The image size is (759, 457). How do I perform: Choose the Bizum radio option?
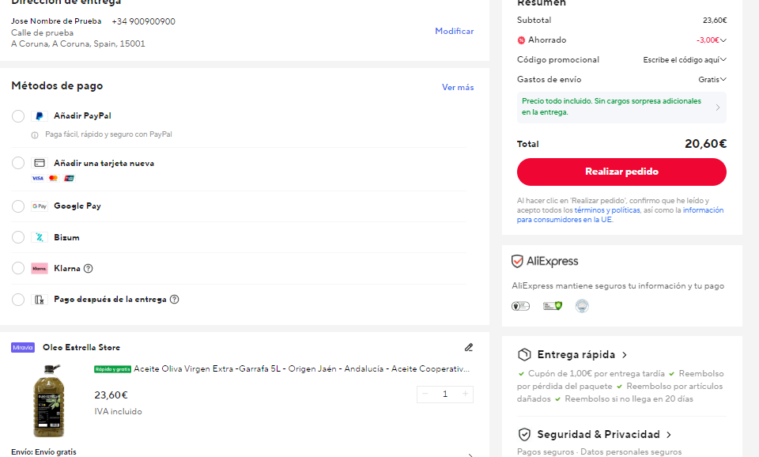(x=18, y=237)
